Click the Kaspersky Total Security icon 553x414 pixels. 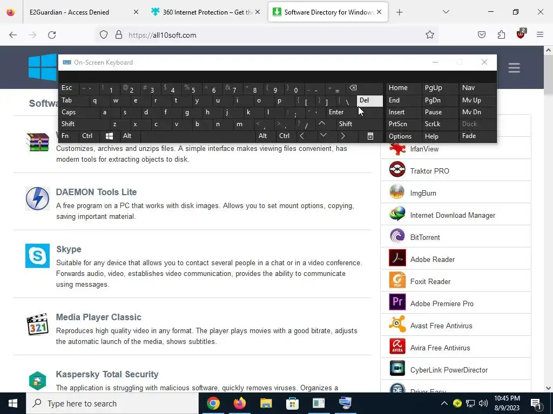click(x=37, y=381)
